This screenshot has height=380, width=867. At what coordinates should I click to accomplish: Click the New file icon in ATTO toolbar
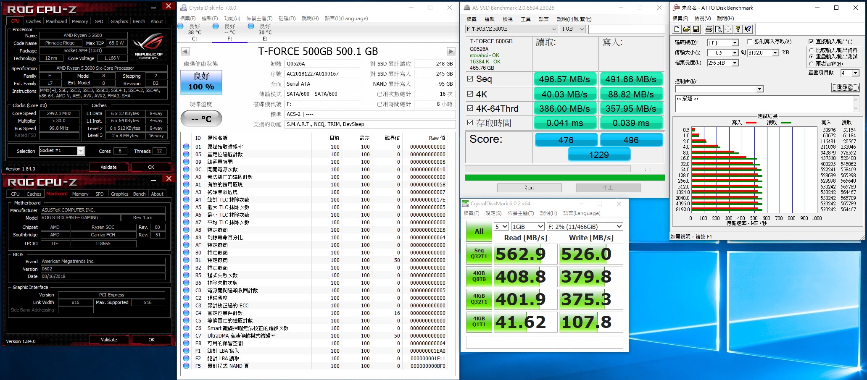click(677, 29)
